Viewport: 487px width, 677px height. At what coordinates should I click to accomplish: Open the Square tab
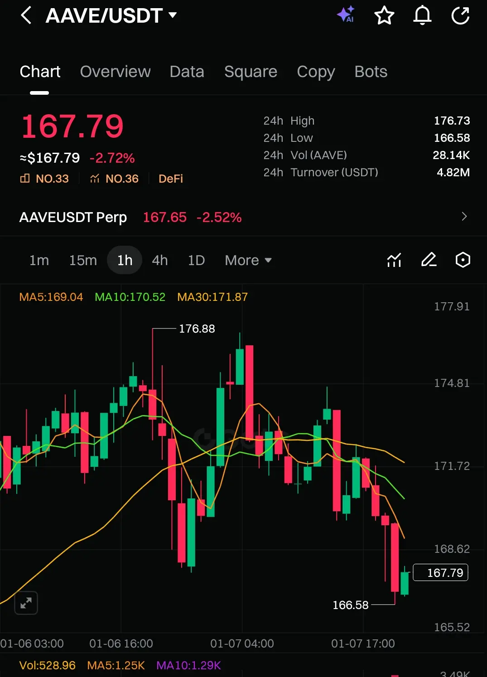(x=251, y=72)
